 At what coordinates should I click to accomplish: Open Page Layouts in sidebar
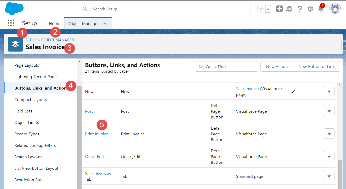tap(27, 65)
